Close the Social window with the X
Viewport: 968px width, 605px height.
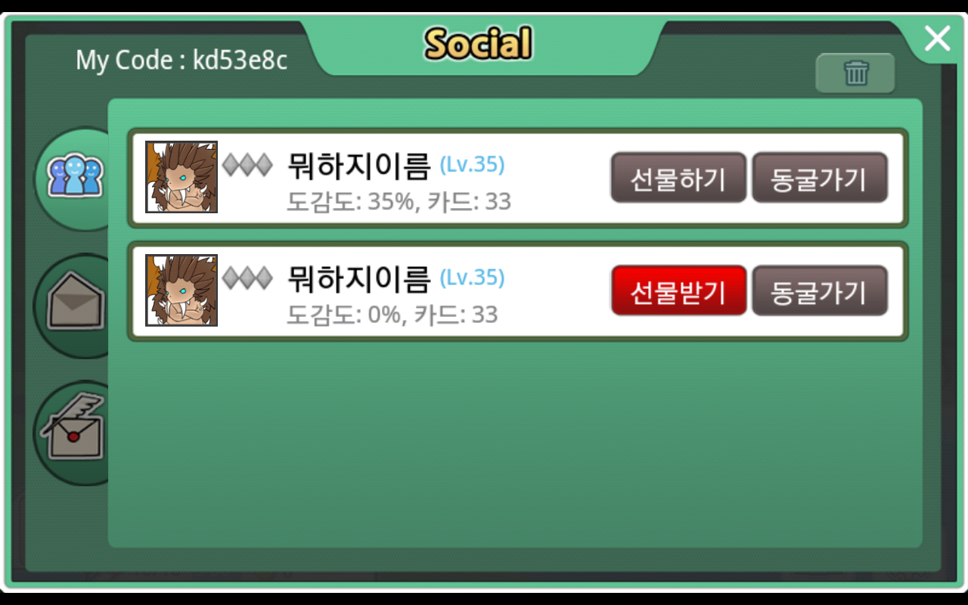937,38
